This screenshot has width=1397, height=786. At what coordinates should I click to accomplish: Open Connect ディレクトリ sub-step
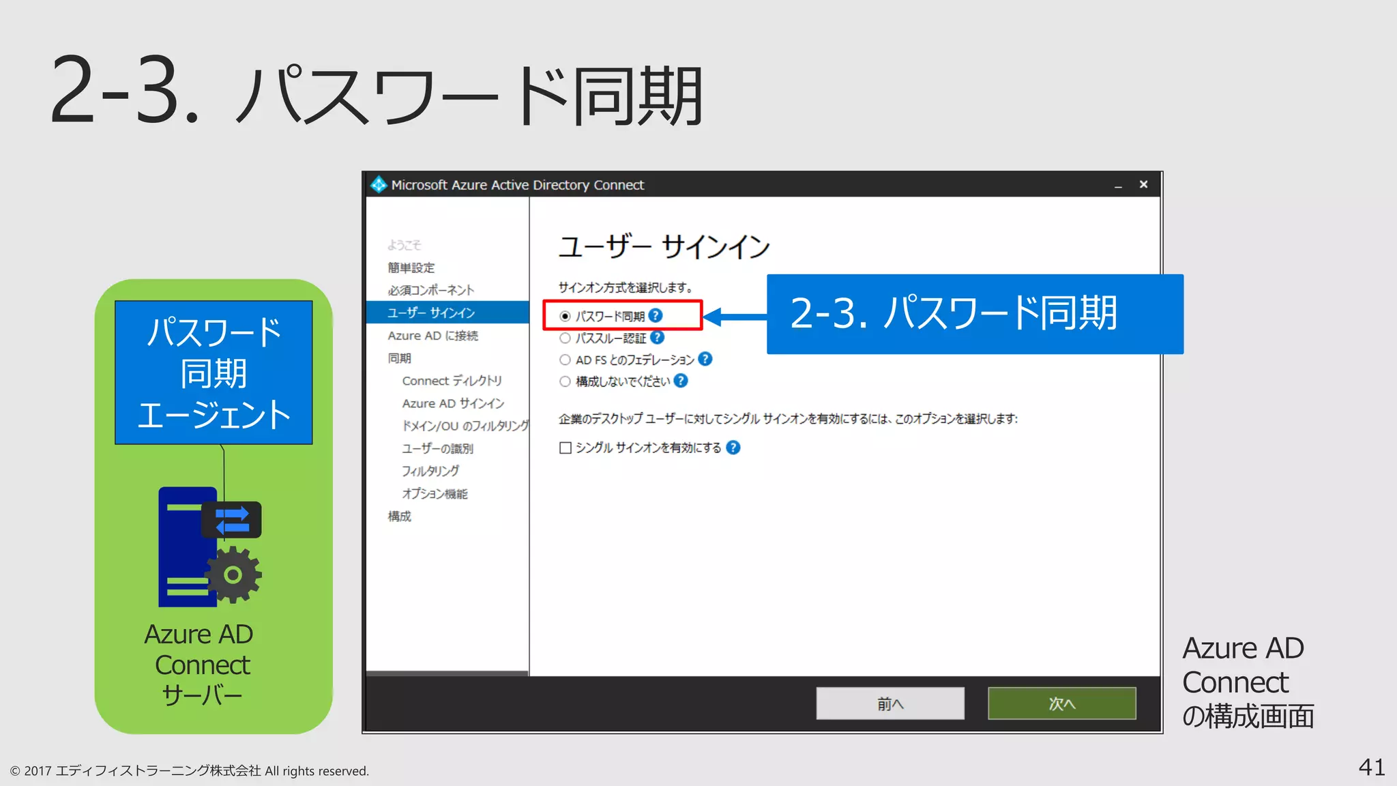452,381
